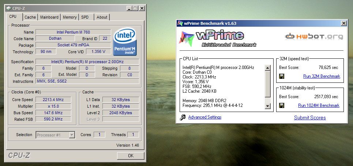353x166 pixels.
Task: Click the Code Name field showing Dothan
Action: [x=55, y=38]
